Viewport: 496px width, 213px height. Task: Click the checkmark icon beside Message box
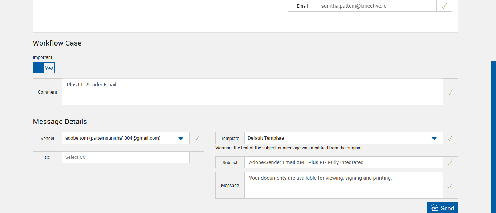(450, 185)
